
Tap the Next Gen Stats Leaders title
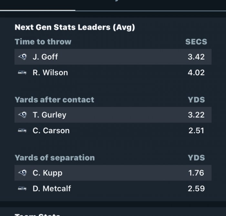tap(75, 27)
